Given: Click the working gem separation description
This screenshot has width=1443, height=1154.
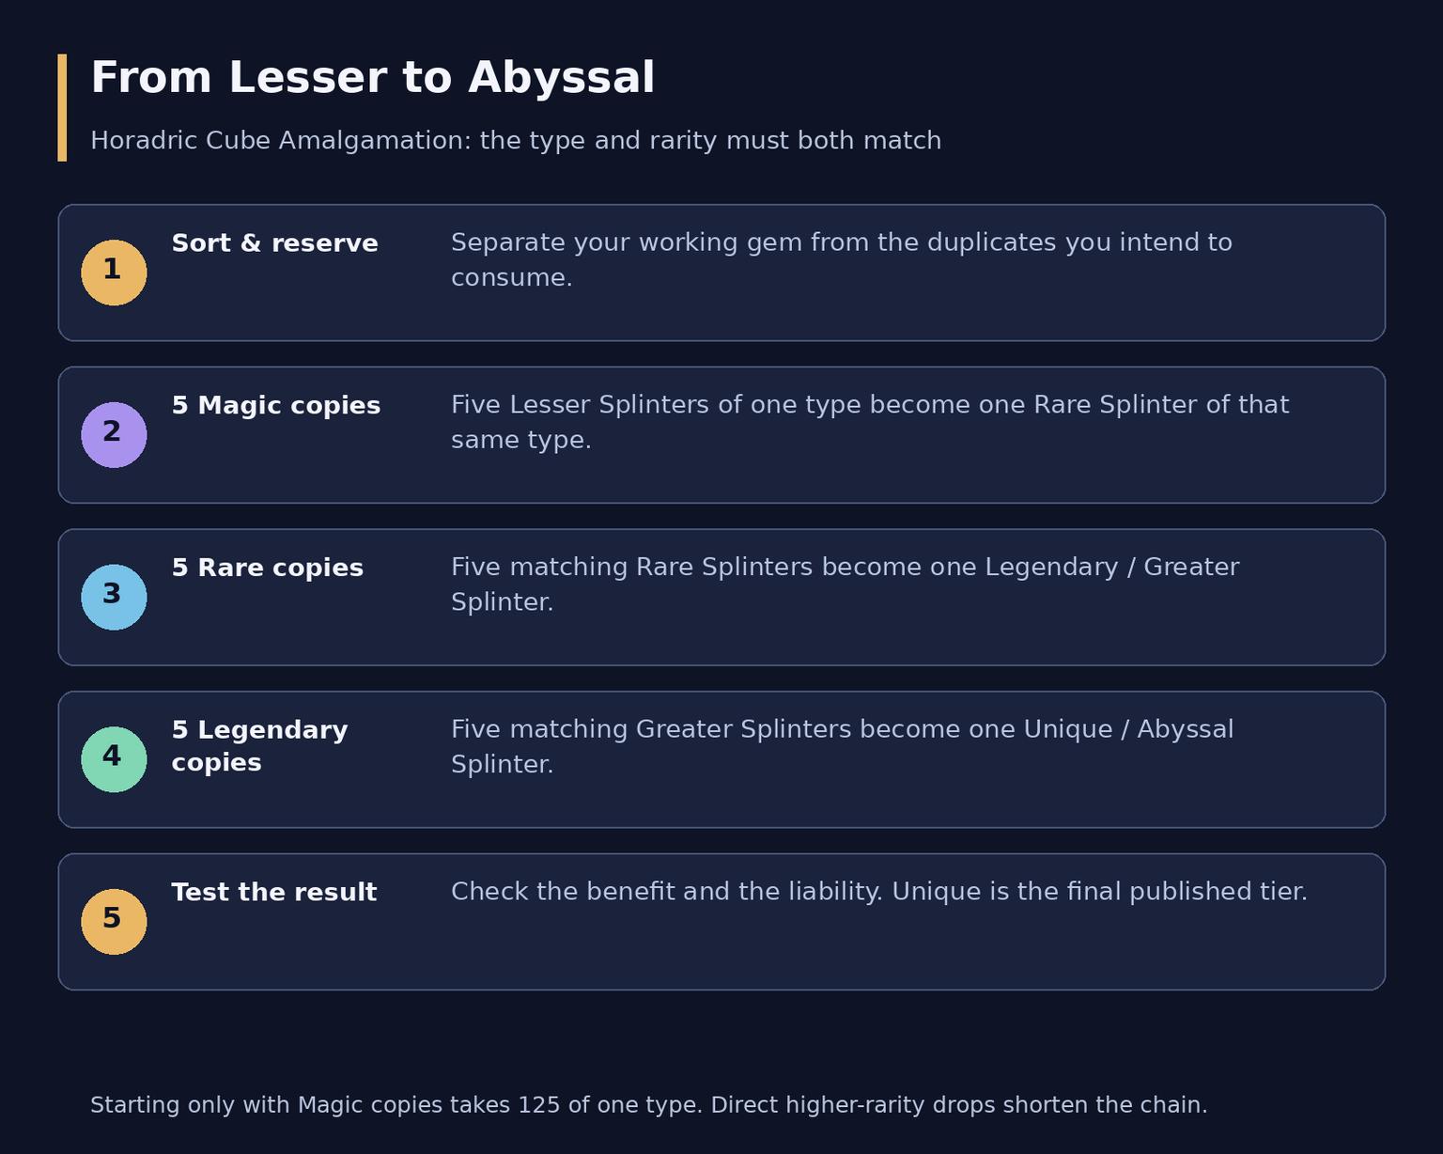Looking at the screenshot, I should coord(841,260).
